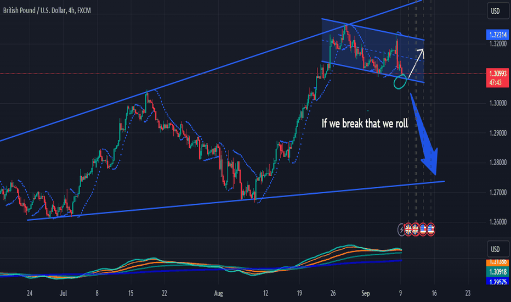This screenshot has height=302, width=511.
Task: Click the 22 date label on the time axis
Action: pyautogui.click(x=164, y=293)
